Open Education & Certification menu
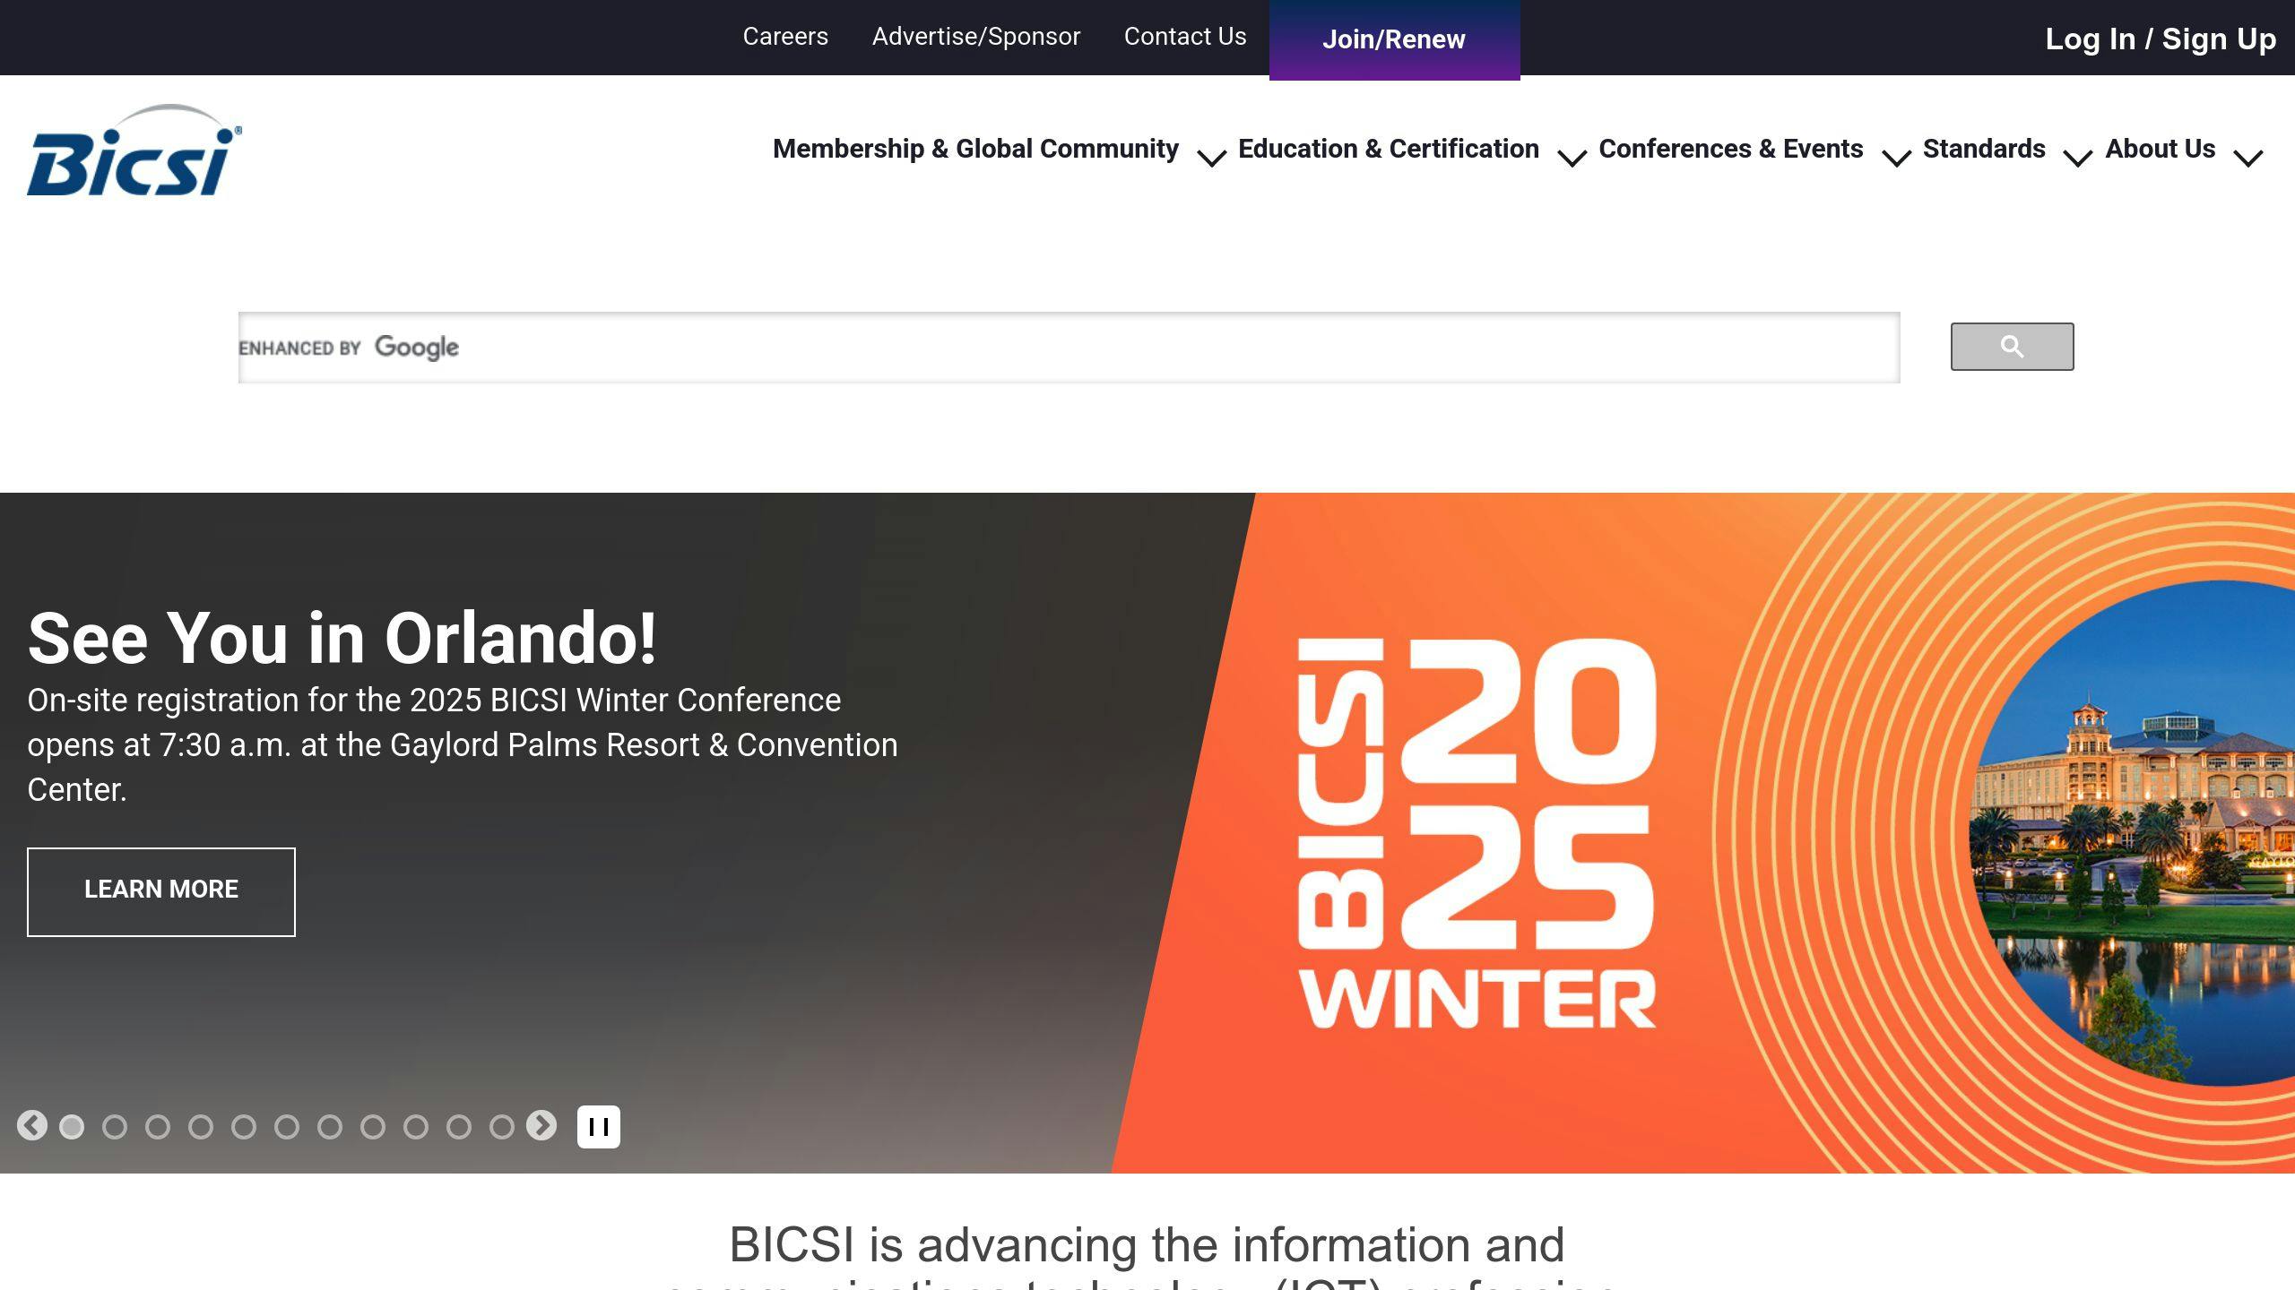 [1389, 149]
